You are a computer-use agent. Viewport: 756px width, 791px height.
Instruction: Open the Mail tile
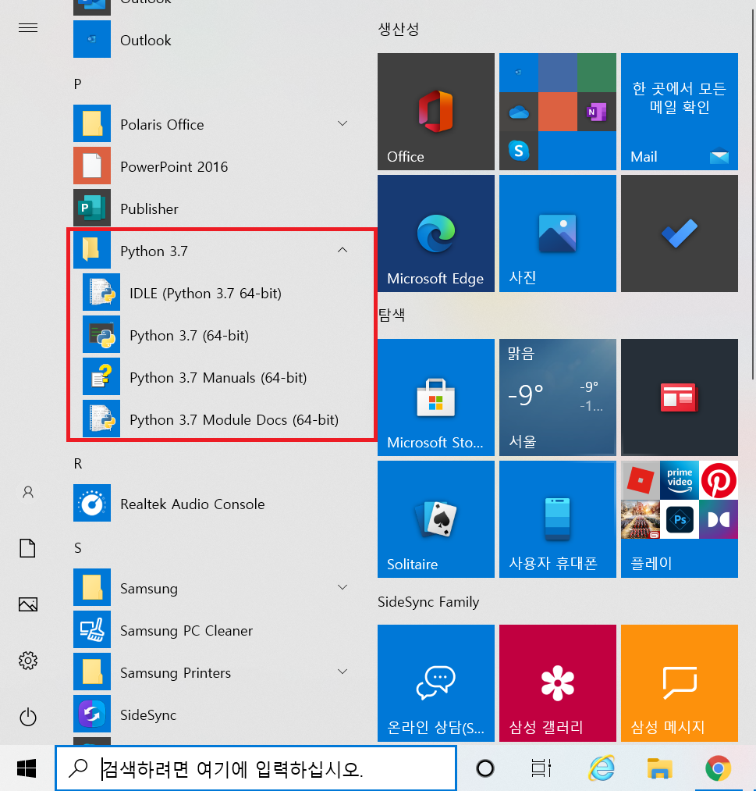pyautogui.click(x=680, y=112)
